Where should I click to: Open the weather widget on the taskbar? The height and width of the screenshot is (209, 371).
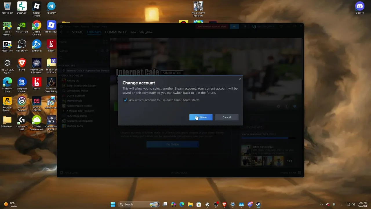10,204
